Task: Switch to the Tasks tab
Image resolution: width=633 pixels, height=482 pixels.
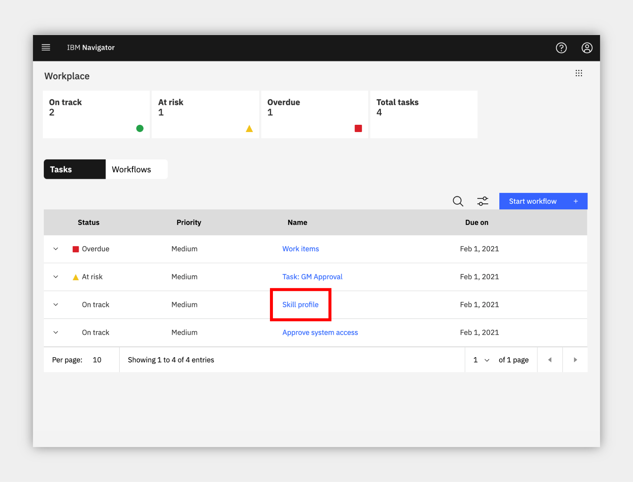Action: 75,169
